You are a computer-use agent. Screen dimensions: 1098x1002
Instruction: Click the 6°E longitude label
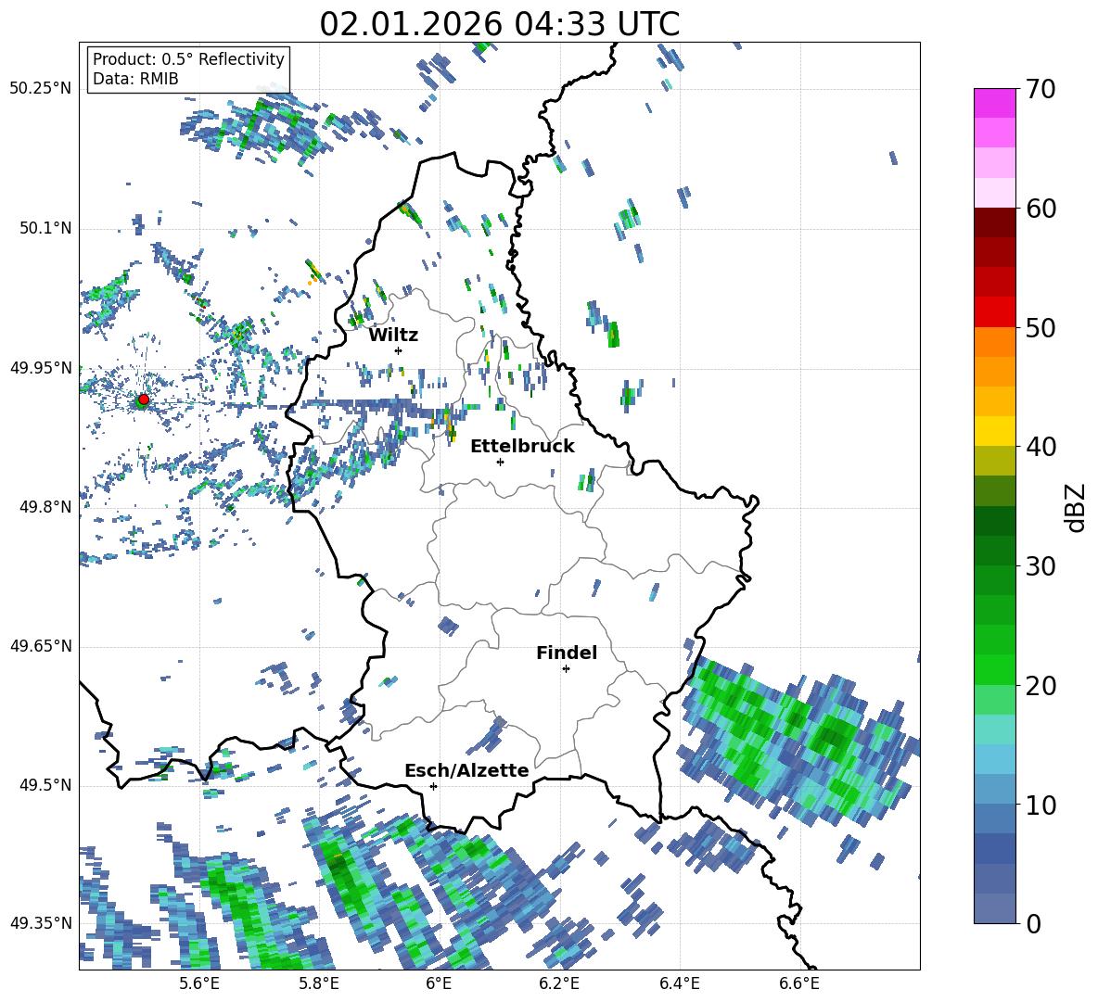click(439, 983)
